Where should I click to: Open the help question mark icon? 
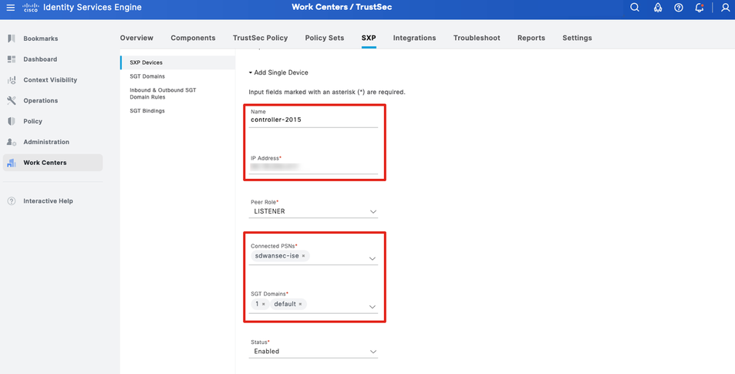(678, 8)
